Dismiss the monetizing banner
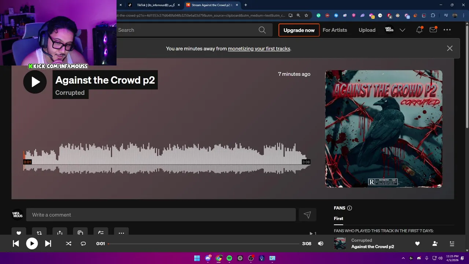 450,48
